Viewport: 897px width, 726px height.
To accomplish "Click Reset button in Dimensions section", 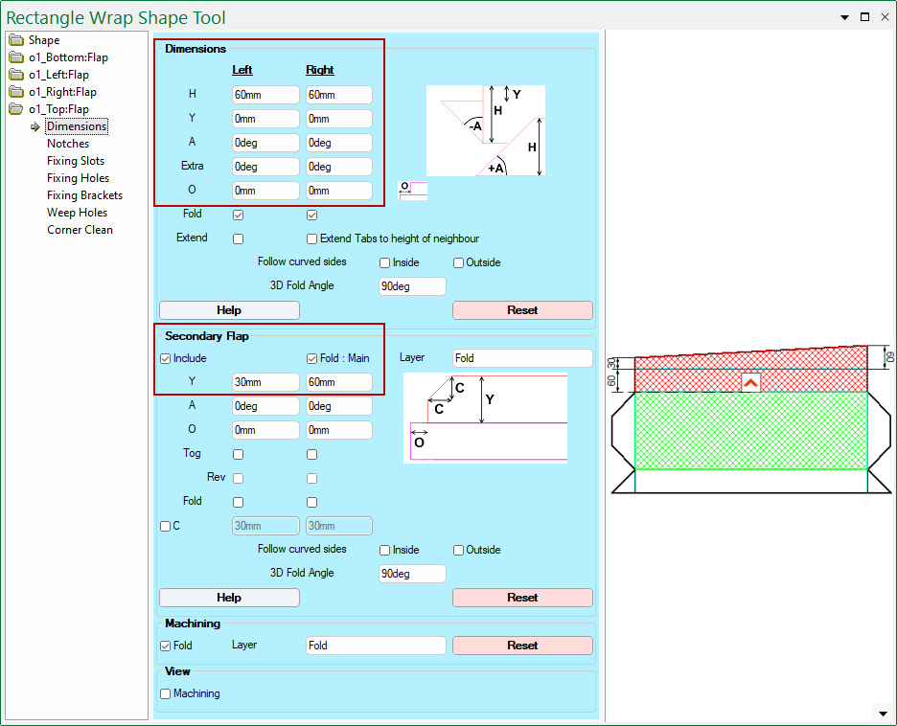I will (522, 310).
